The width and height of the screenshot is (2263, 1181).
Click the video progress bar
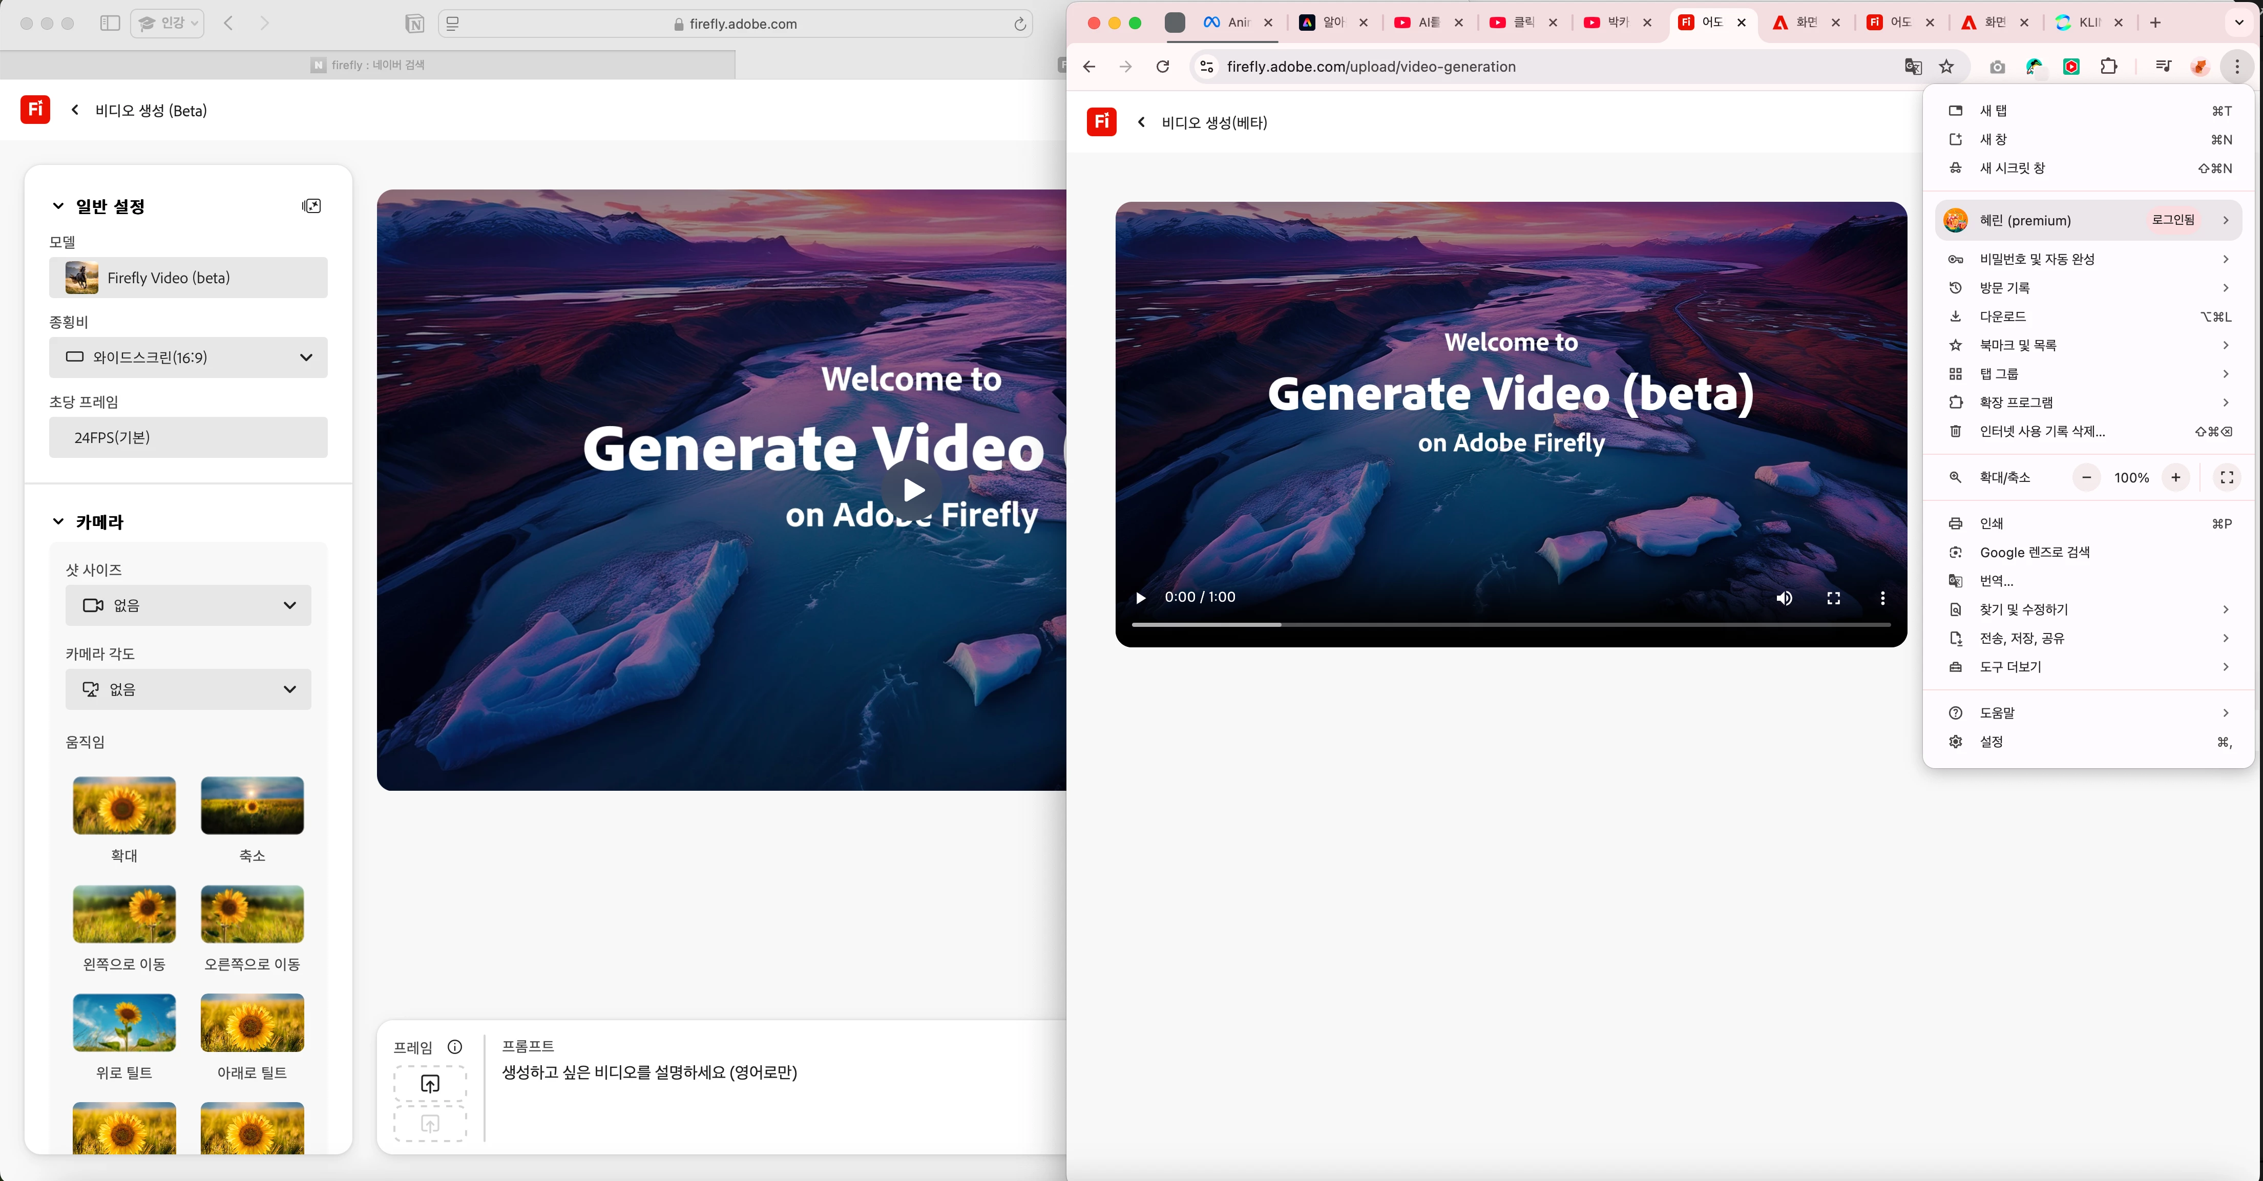point(1511,624)
